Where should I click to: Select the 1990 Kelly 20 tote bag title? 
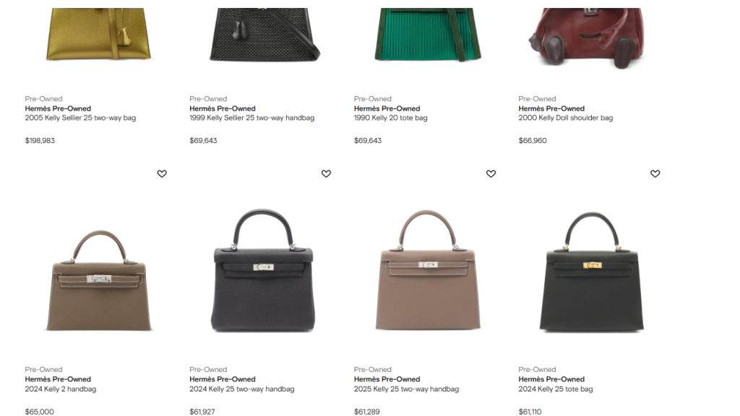(x=390, y=118)
